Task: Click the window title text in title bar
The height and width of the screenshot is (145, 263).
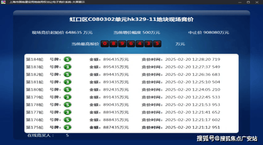Action: [x=47, y=2]
